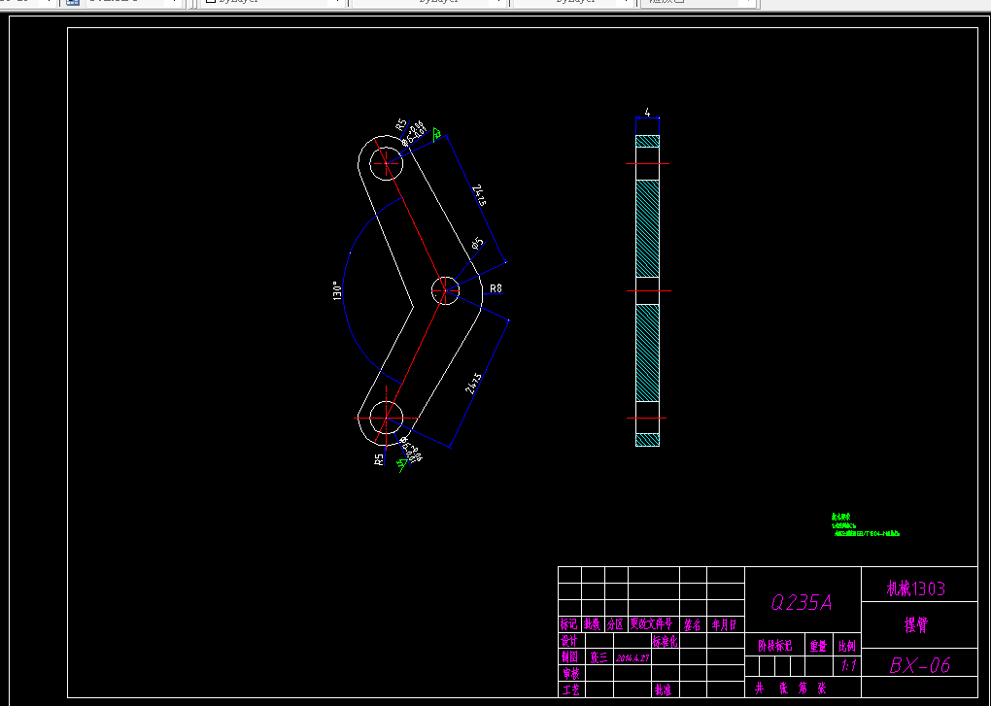Viewport: 991px width, 706px height.
Task: Select the 1:1 scale value
Action: coord(848,665)
